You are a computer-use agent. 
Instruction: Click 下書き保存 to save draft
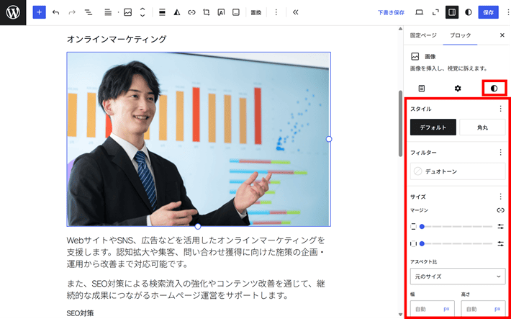(391, 13)
